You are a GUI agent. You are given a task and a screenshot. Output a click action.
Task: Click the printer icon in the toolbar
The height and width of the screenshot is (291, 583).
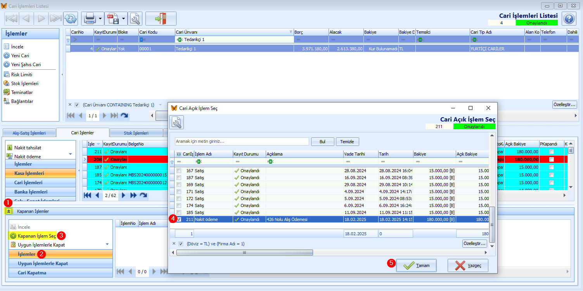point(90,18)
